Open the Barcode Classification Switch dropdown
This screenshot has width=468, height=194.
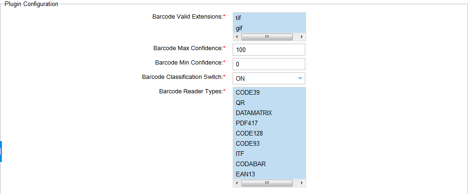coord(269,78)
